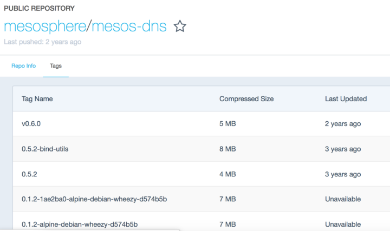Click the Compressed Size column header
Image resolution: width=390 pixels, height=231 pixels.
[246, 99]
